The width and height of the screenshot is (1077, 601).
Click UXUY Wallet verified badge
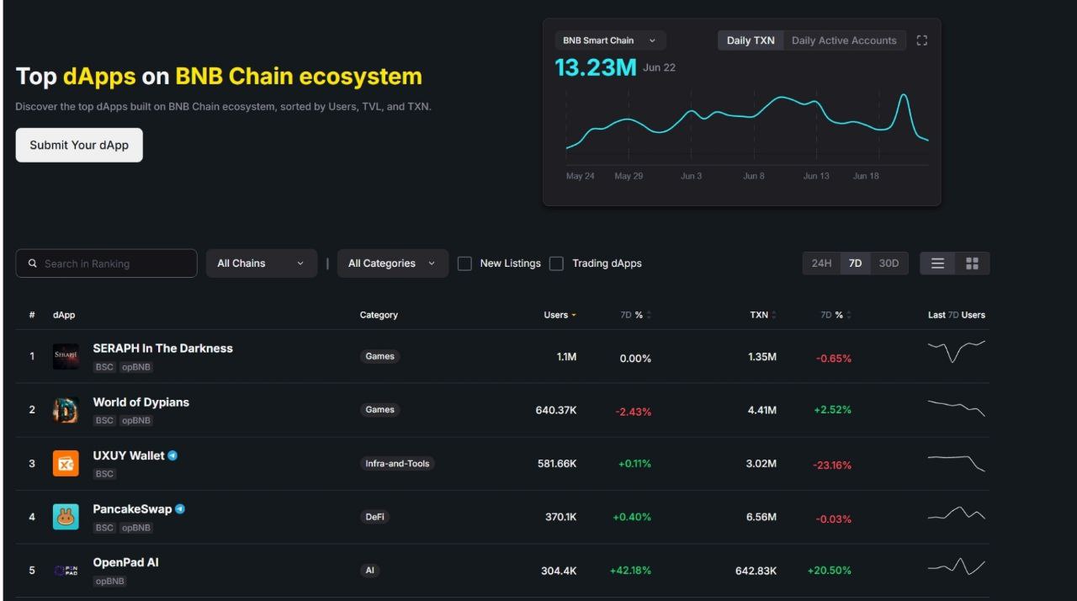tap(172, 455)
